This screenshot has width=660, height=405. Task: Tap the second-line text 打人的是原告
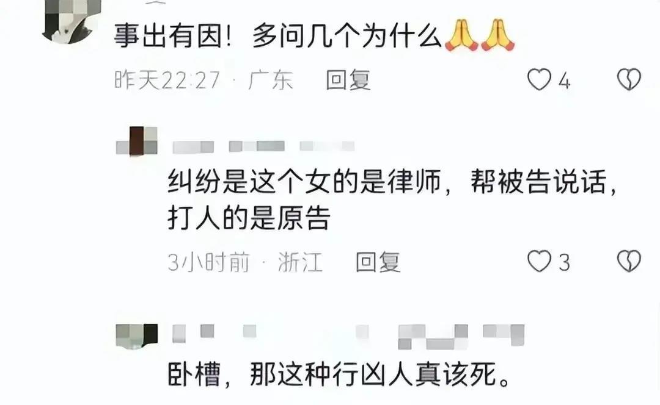[248, 218]
